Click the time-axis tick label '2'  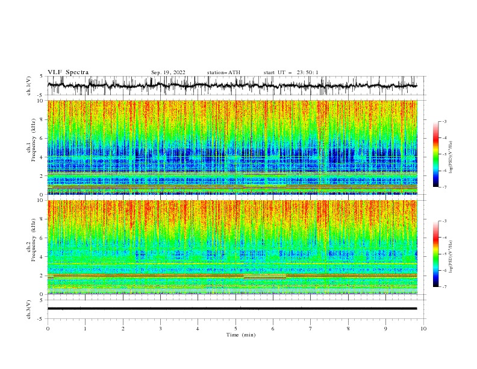coord(123,329)
